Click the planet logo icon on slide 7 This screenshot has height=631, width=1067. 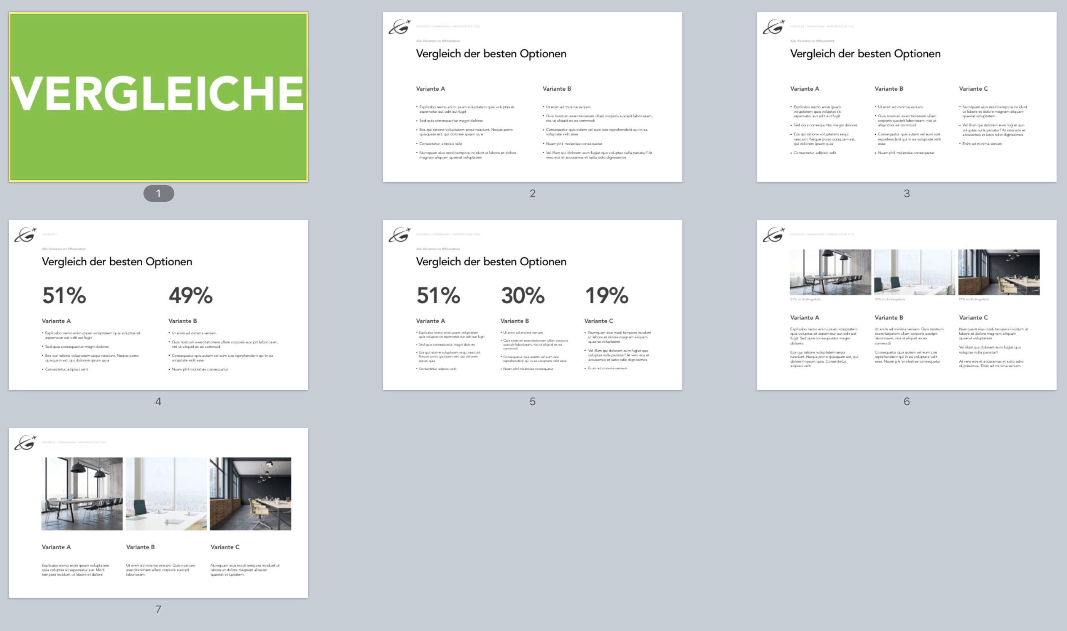[25, 443]
